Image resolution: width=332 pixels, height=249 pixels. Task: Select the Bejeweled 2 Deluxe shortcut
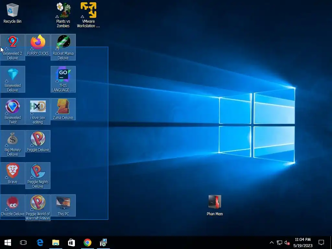13,47
